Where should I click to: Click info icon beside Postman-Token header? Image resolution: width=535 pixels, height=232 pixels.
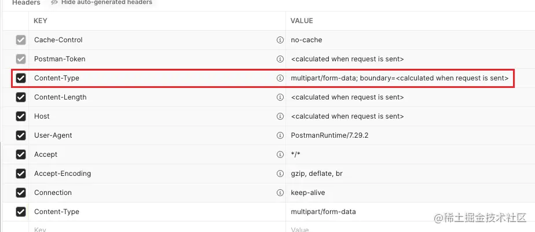point(280,59)
